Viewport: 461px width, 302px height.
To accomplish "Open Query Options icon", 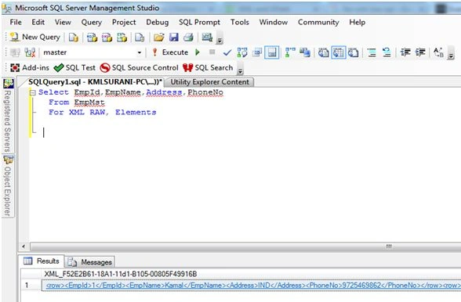I will 257,52.
